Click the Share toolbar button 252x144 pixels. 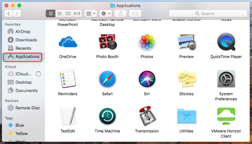tap(120, 13)
